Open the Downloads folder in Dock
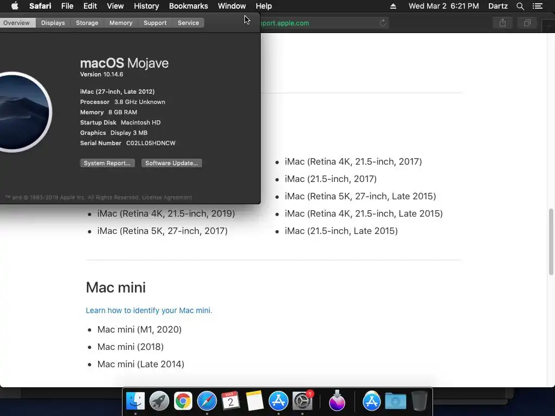Screen dimensions: 555x416 point(395,401)
